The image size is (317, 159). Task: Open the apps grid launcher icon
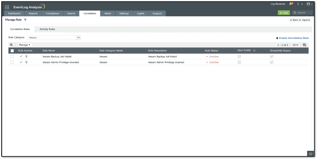[7, 7]
